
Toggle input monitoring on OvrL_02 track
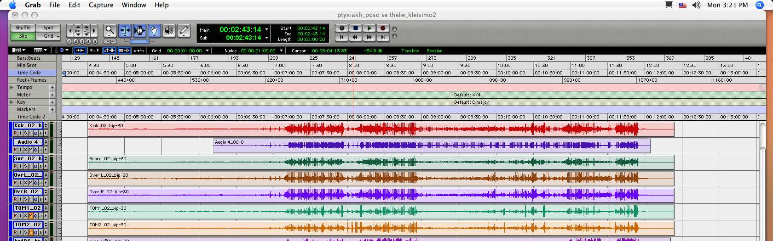coord(20,183)
